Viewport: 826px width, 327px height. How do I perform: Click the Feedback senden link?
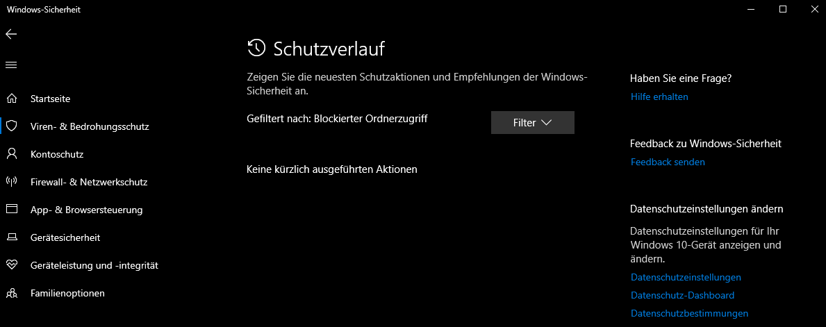tap(668, 162)
